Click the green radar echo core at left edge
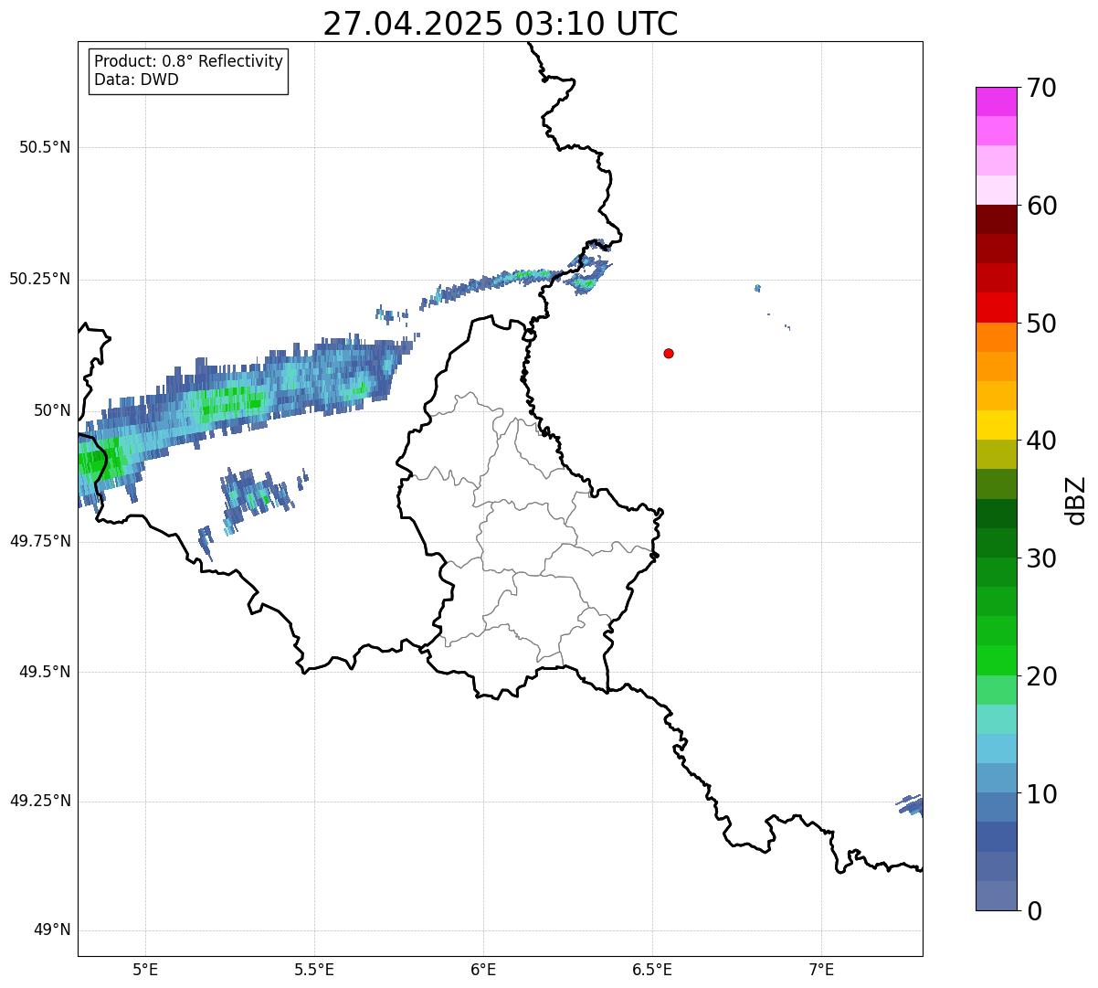The image size is (1098, 988). 95,460
